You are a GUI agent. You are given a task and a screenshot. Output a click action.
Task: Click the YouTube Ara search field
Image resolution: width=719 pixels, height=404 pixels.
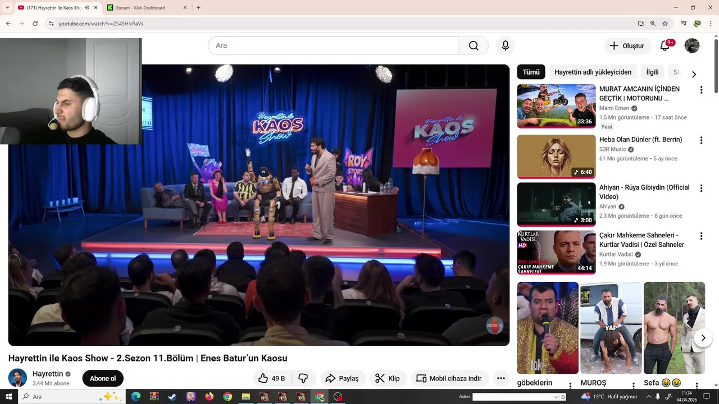pyautogui.click(x=334, y=45)
